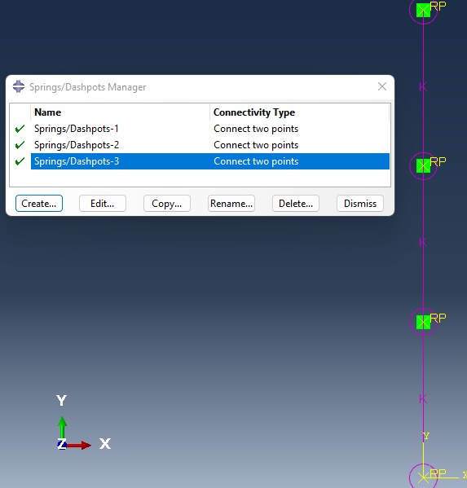Click the Rename... button
Viewport: 467px width, 488px height.
(231, 203)
